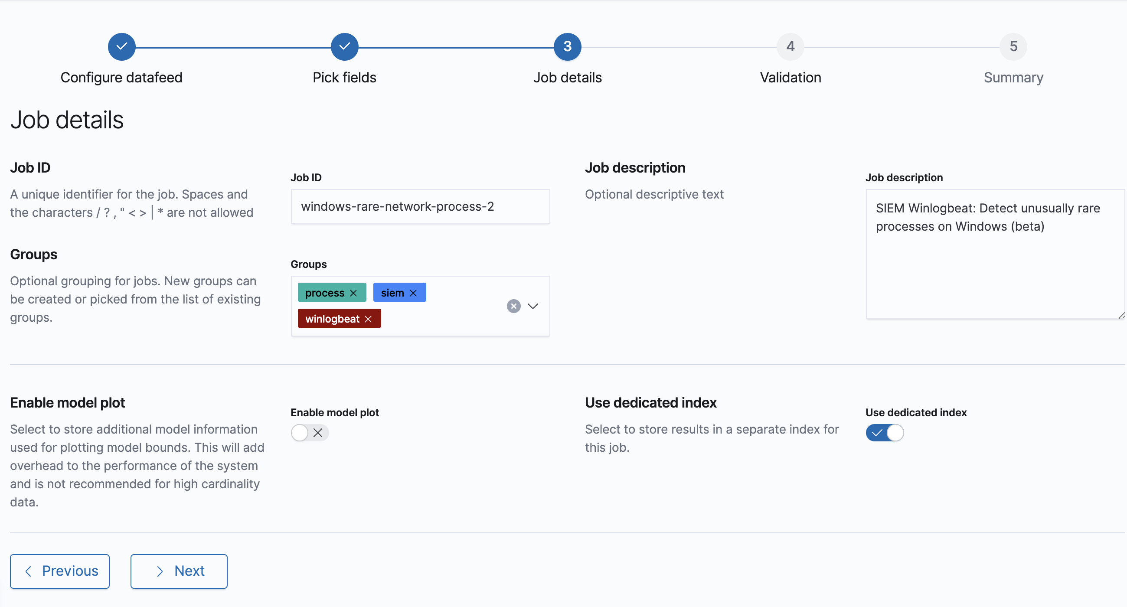Grab the Job description resize handle
The image size is (1127, 607).
pos(1121,316)
